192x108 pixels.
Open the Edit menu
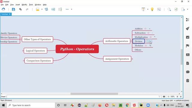(7, 5)
